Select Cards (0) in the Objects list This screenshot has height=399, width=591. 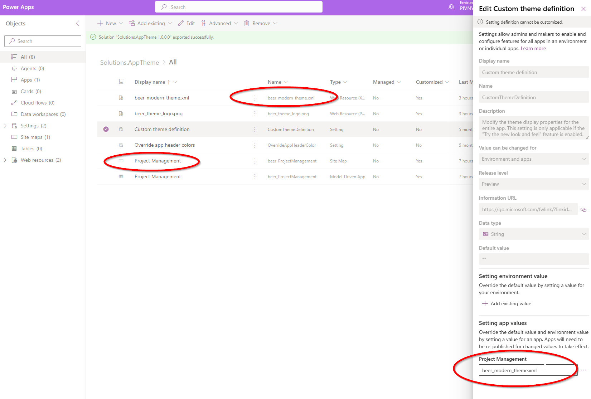tap(43, 91)
